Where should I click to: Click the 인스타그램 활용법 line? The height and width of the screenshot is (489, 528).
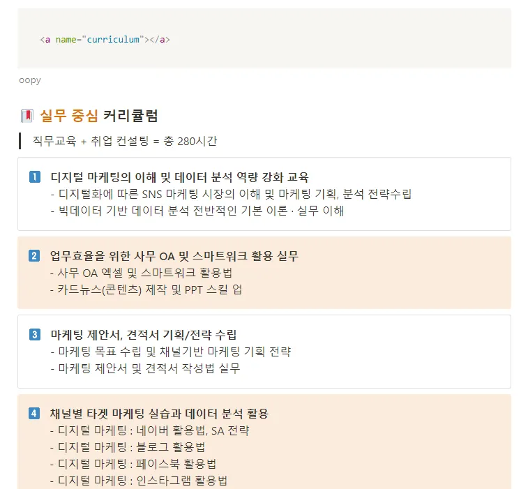point(139,481)
